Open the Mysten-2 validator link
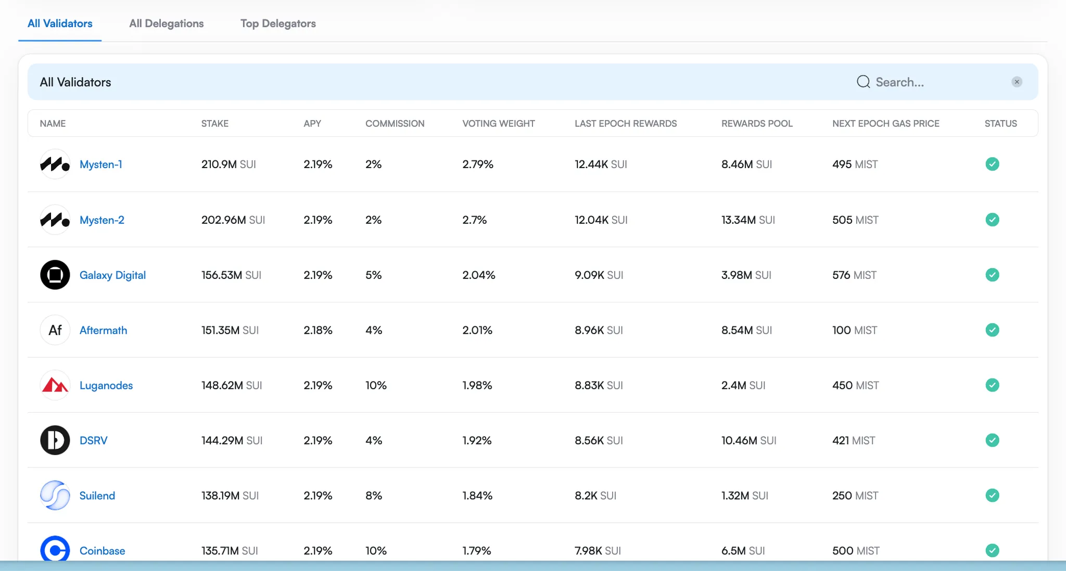 pyautogui.click(x=101, y=220)
